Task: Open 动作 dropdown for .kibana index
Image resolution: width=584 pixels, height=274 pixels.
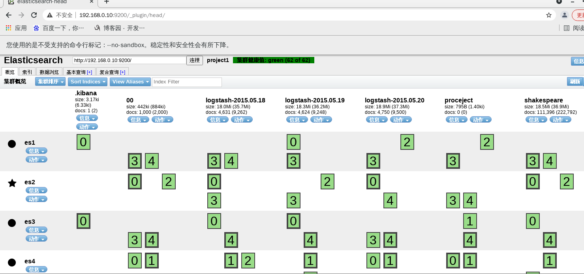Action: click(x=87, y=127)
